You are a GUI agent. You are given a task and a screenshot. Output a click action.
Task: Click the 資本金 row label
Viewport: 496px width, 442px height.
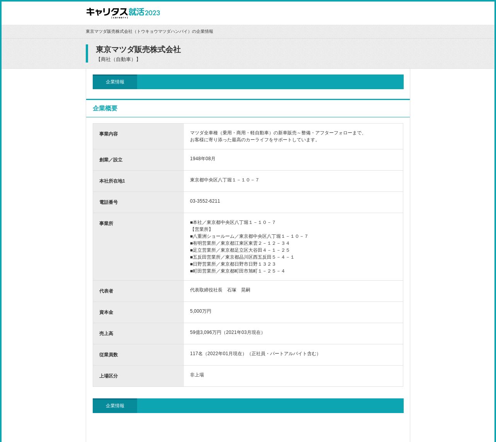(106, 312)
